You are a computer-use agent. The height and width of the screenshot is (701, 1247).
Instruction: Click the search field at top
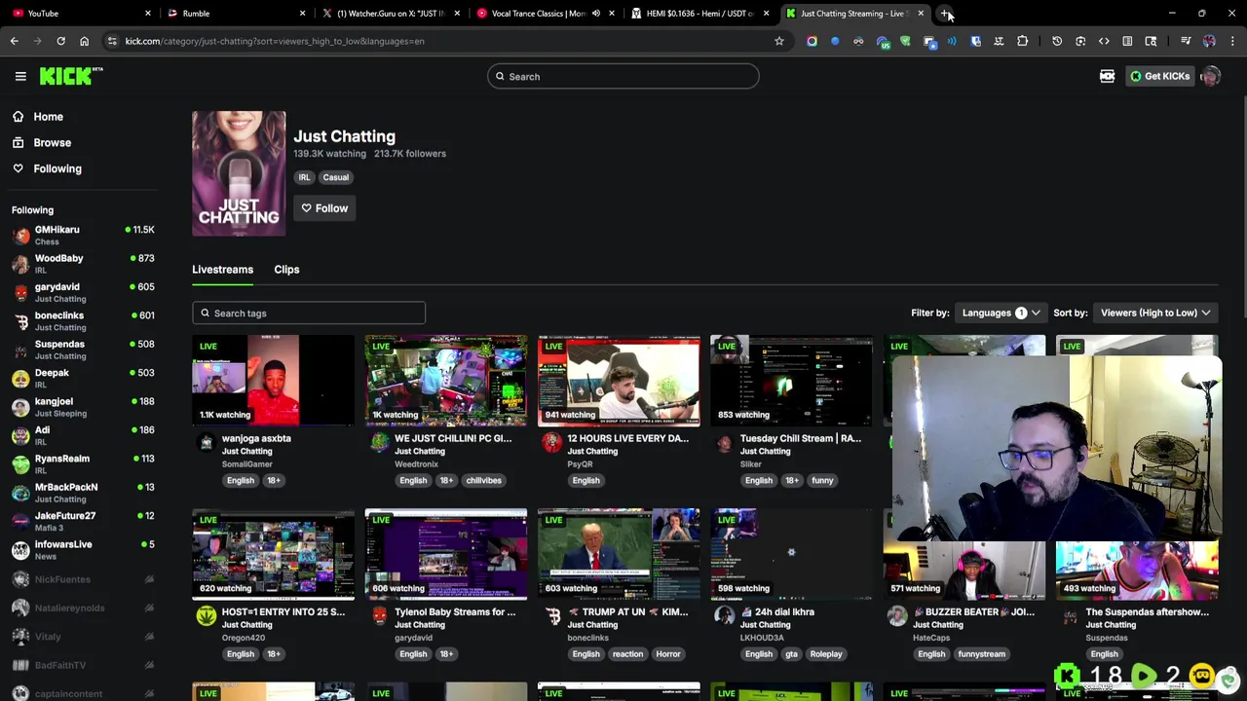[x=623, y=77]
